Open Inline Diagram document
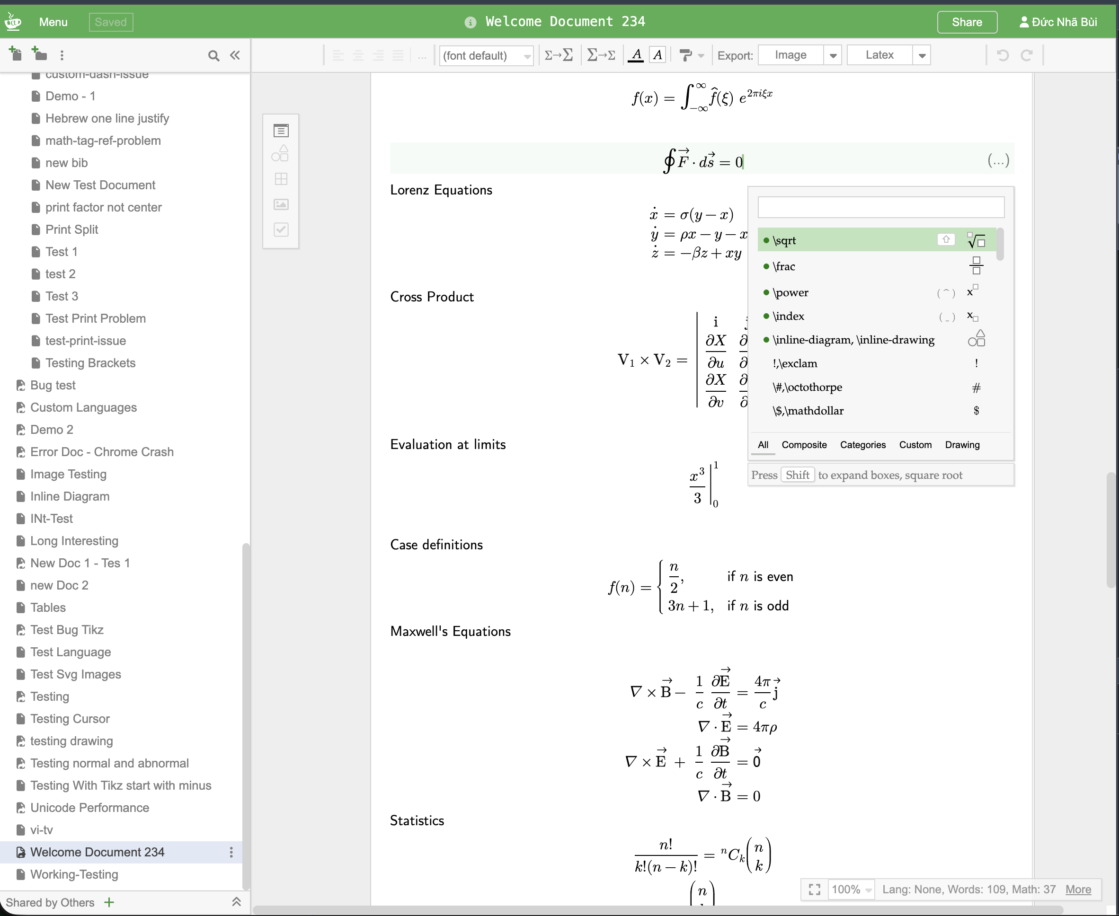Image resolution: width=1119 pixels, height=916 pixels. [70, 496]
